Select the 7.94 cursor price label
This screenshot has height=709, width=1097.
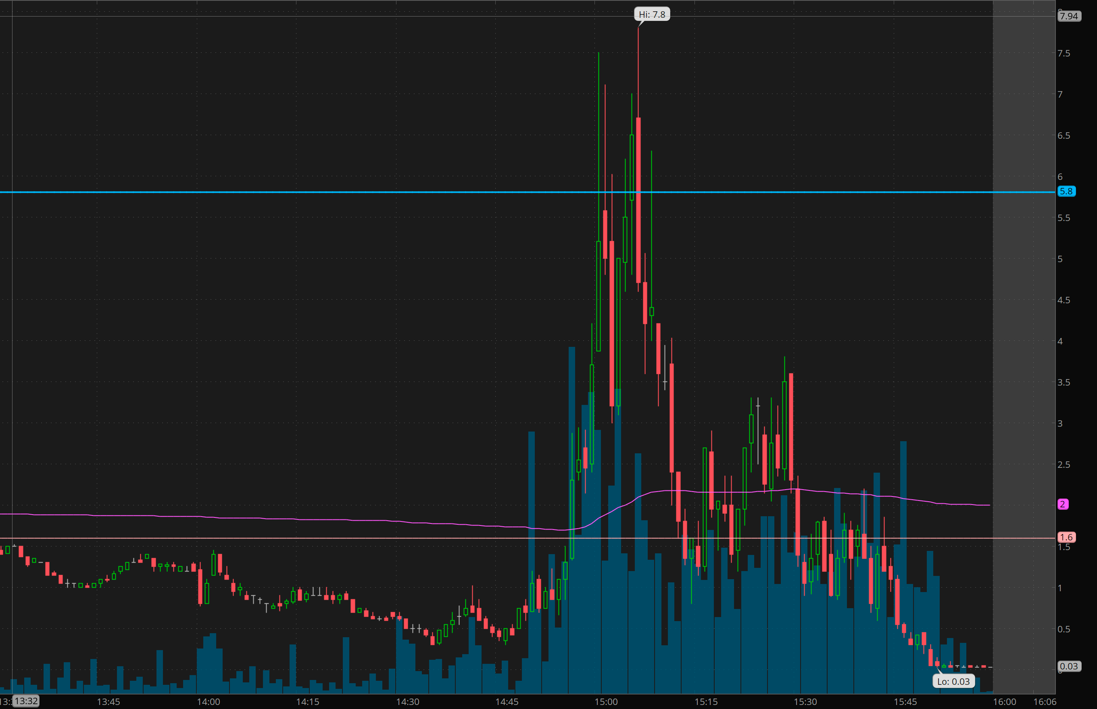click(x=1068, y=16)
